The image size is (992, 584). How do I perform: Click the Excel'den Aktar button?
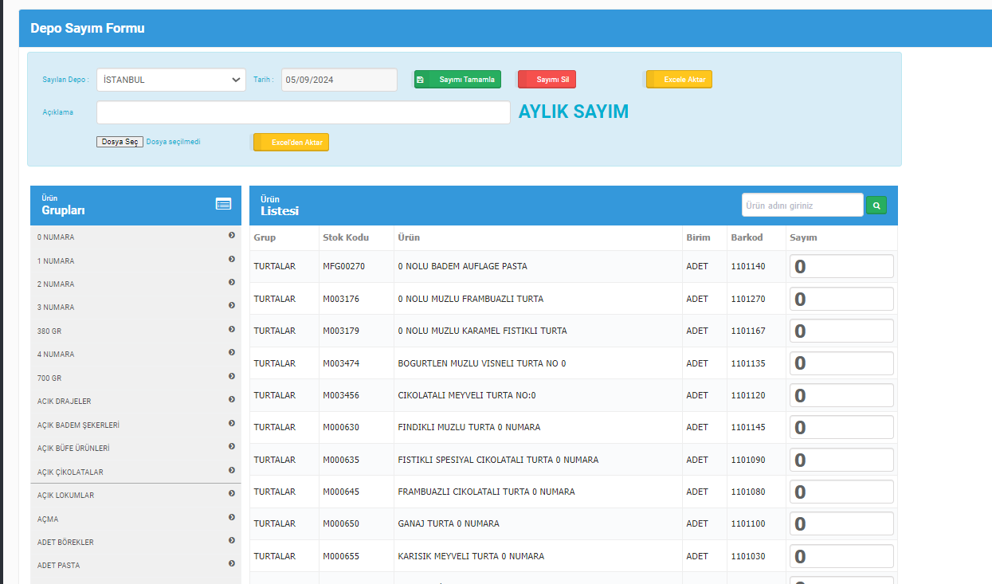pos(291,142)
